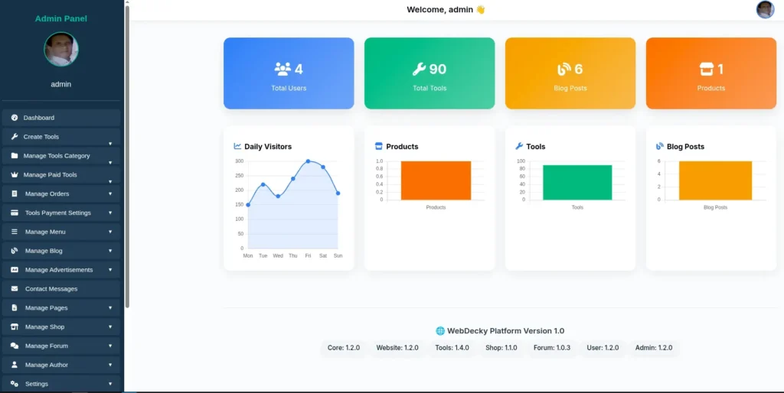Click the sidebar vertical scrollbar
The width and height of the screenshot is (784, 393).
127,156
